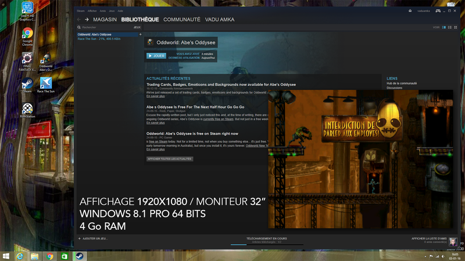Click the taskbar clock
This screenshot has height=261, width=465.
pyautogui.click(x=455, y=256)
